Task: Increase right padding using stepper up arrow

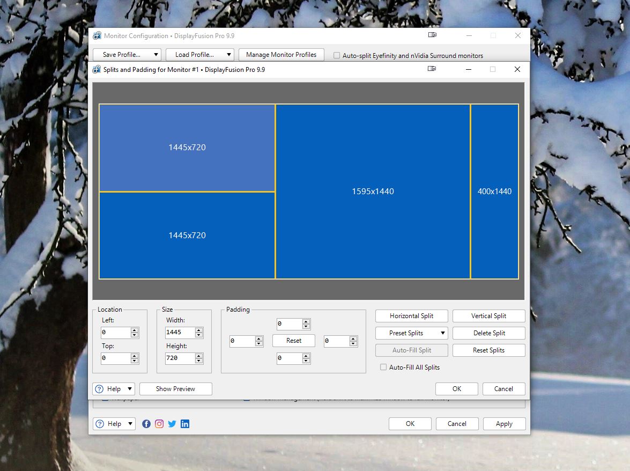Action: tap(353, 338)
